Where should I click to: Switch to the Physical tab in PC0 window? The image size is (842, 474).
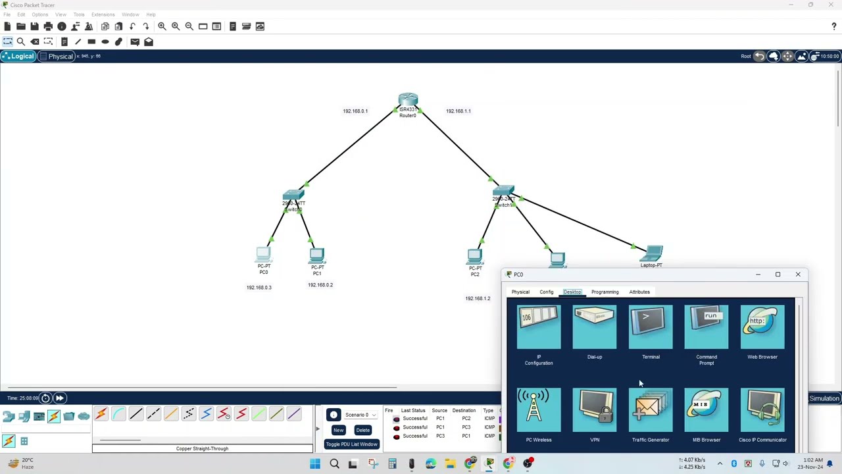click(520, 292)
